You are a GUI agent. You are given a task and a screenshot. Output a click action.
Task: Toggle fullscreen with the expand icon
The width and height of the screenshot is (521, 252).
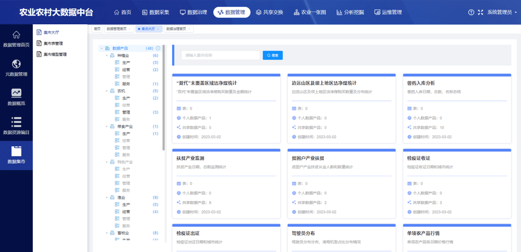[480, 12]
